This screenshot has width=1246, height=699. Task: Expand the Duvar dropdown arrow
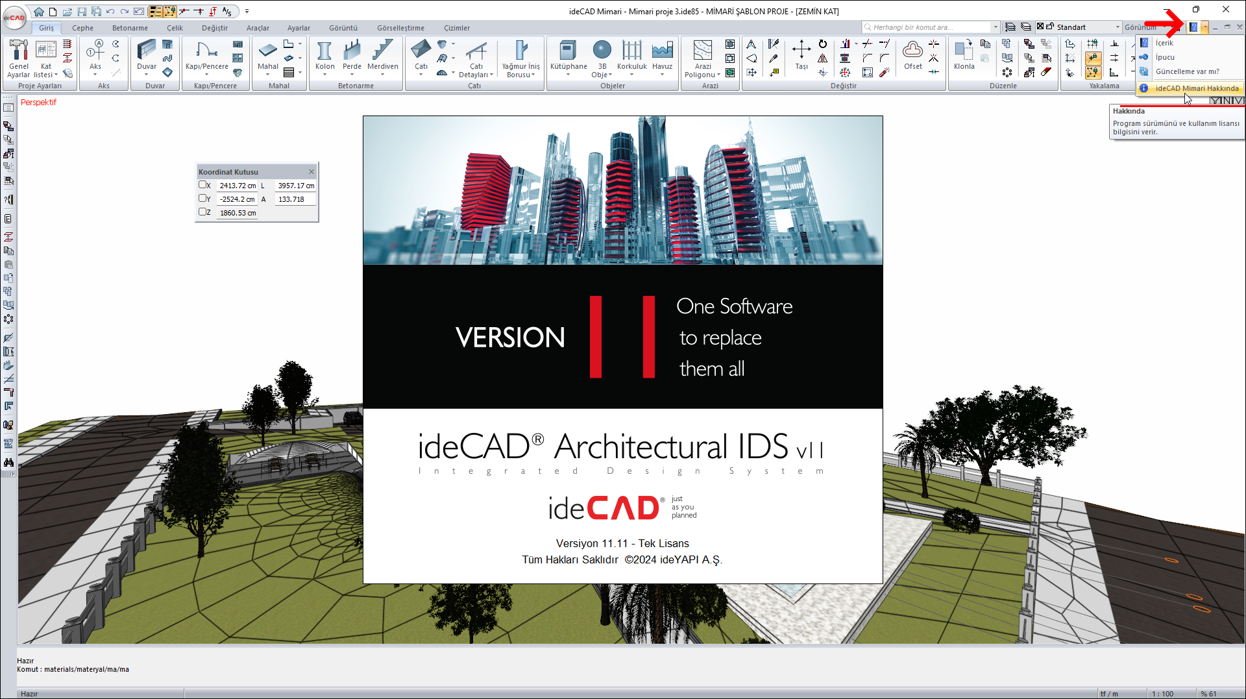click(x=147, y=75)
